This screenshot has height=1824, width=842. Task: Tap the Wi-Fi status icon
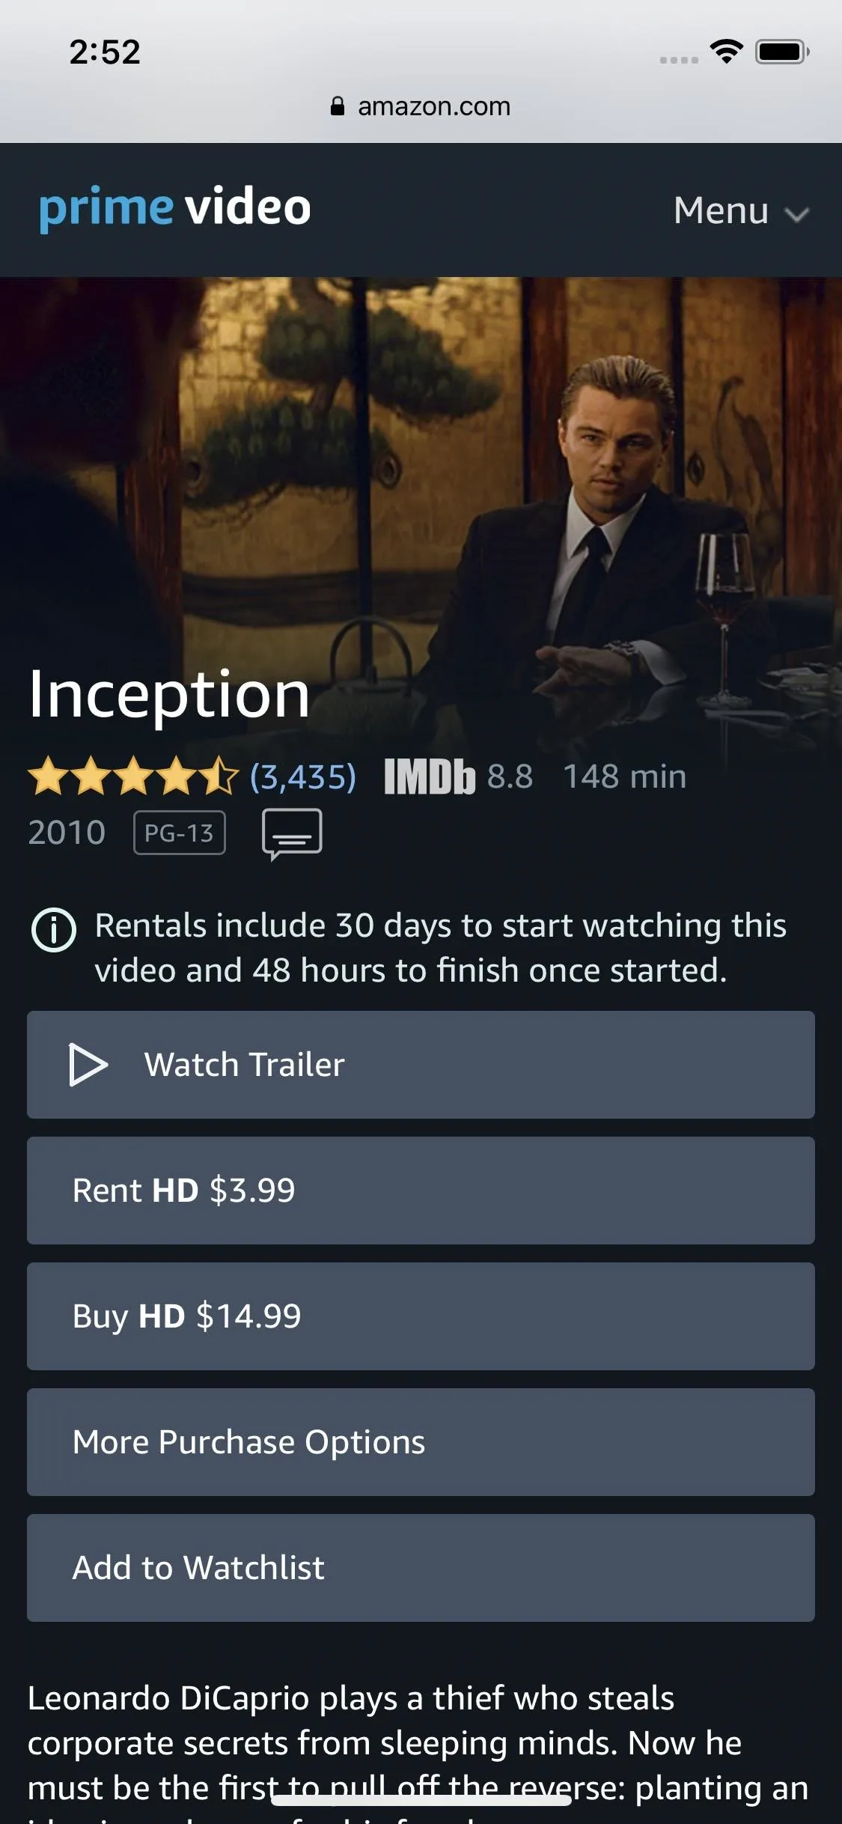(726, 51)
